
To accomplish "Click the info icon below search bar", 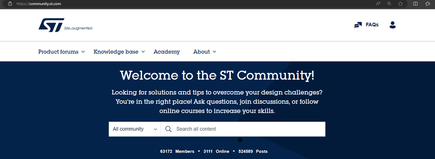I will coord(240,140).
